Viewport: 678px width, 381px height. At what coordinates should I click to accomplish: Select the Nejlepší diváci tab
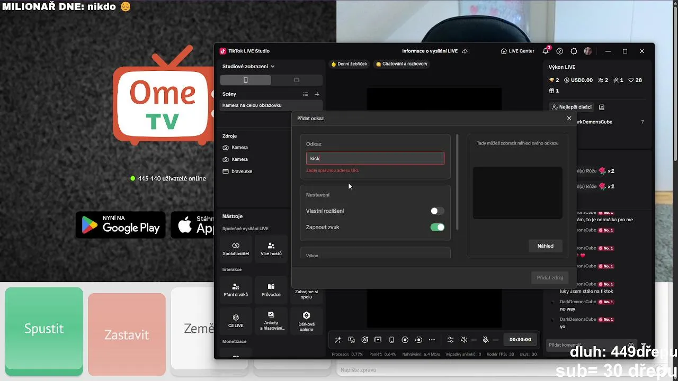pyautogui.click(x=572, y=107)
